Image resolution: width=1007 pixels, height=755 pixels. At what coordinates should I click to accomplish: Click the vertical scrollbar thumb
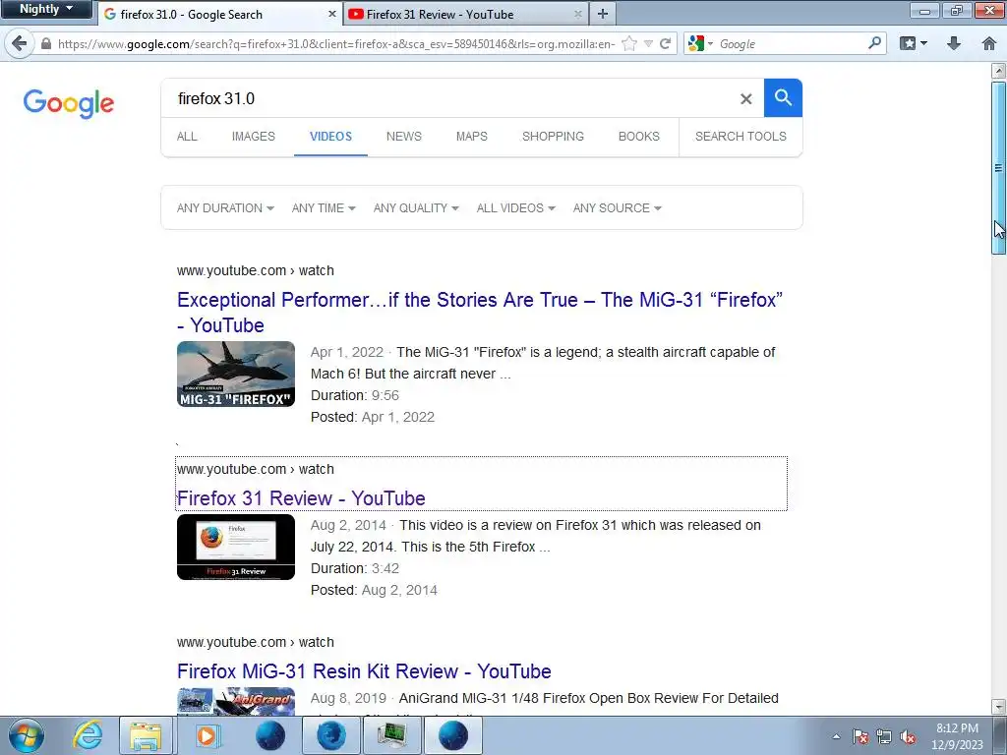coord(999,168)
